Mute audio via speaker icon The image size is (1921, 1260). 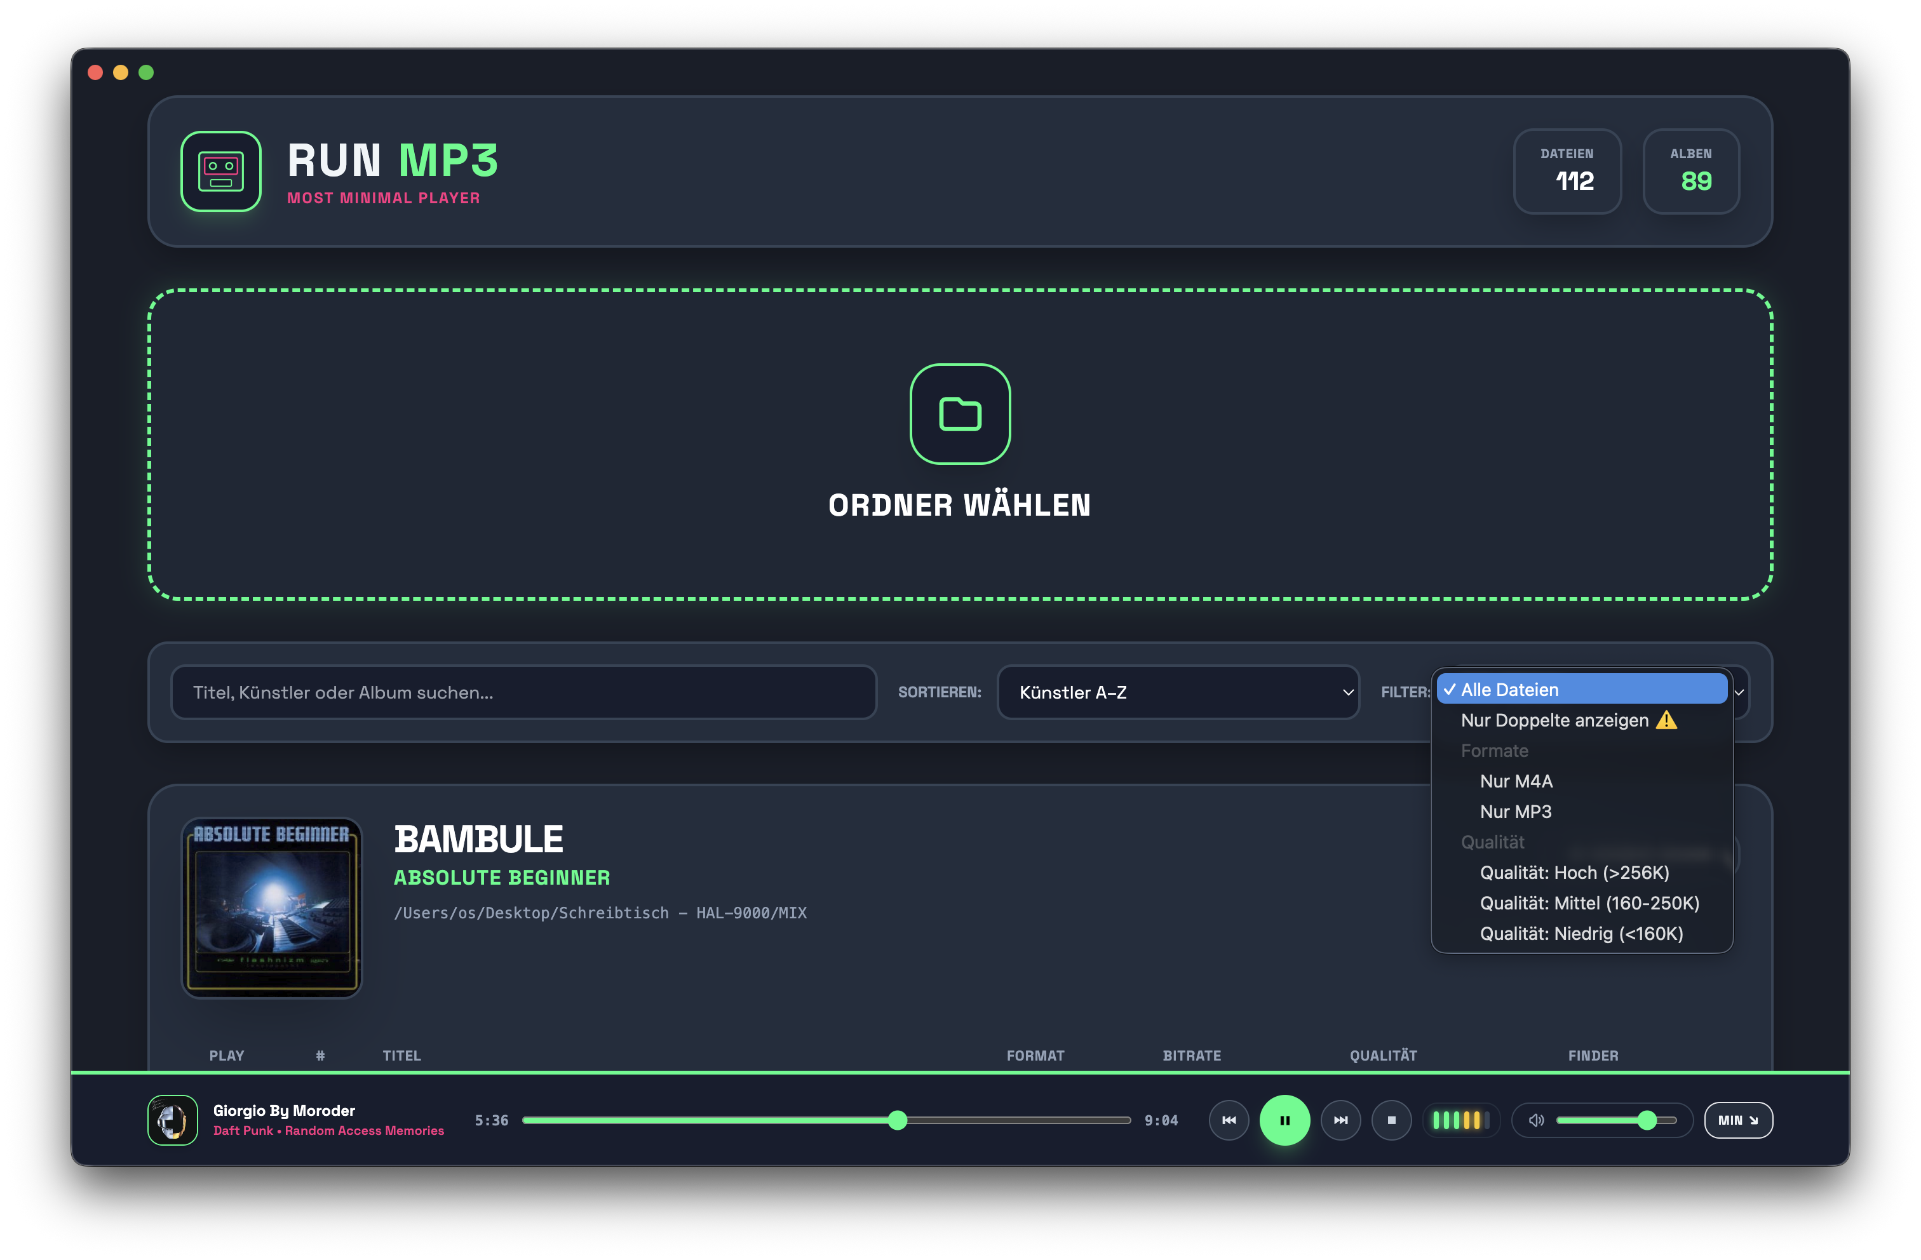[x=1536, y=1120]
